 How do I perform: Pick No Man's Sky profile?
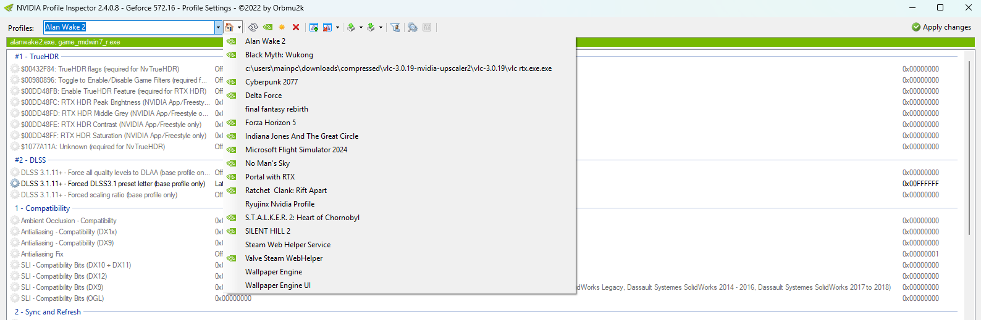pyautogui.click(x=400, y=163)
